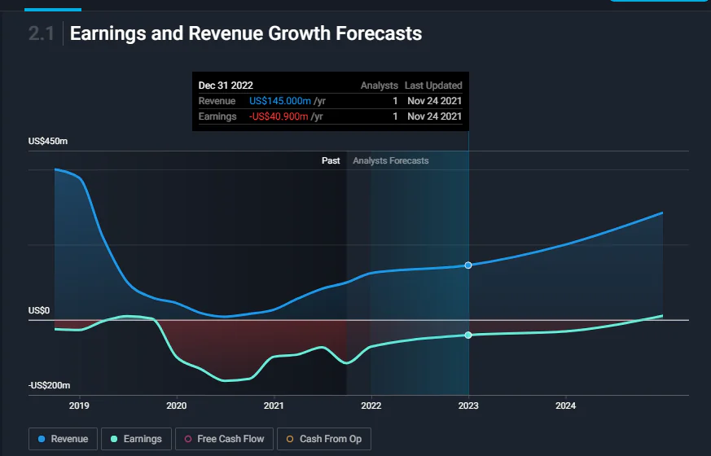This screenshot has width=711, height=456.
Task: Toggle the Revenue series legend button
Action: pyautogui.click(x=63, y=439)
